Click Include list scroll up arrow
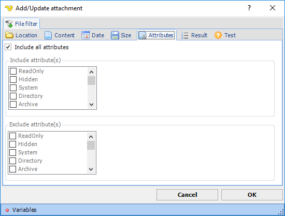 click(x=91, y=72)
